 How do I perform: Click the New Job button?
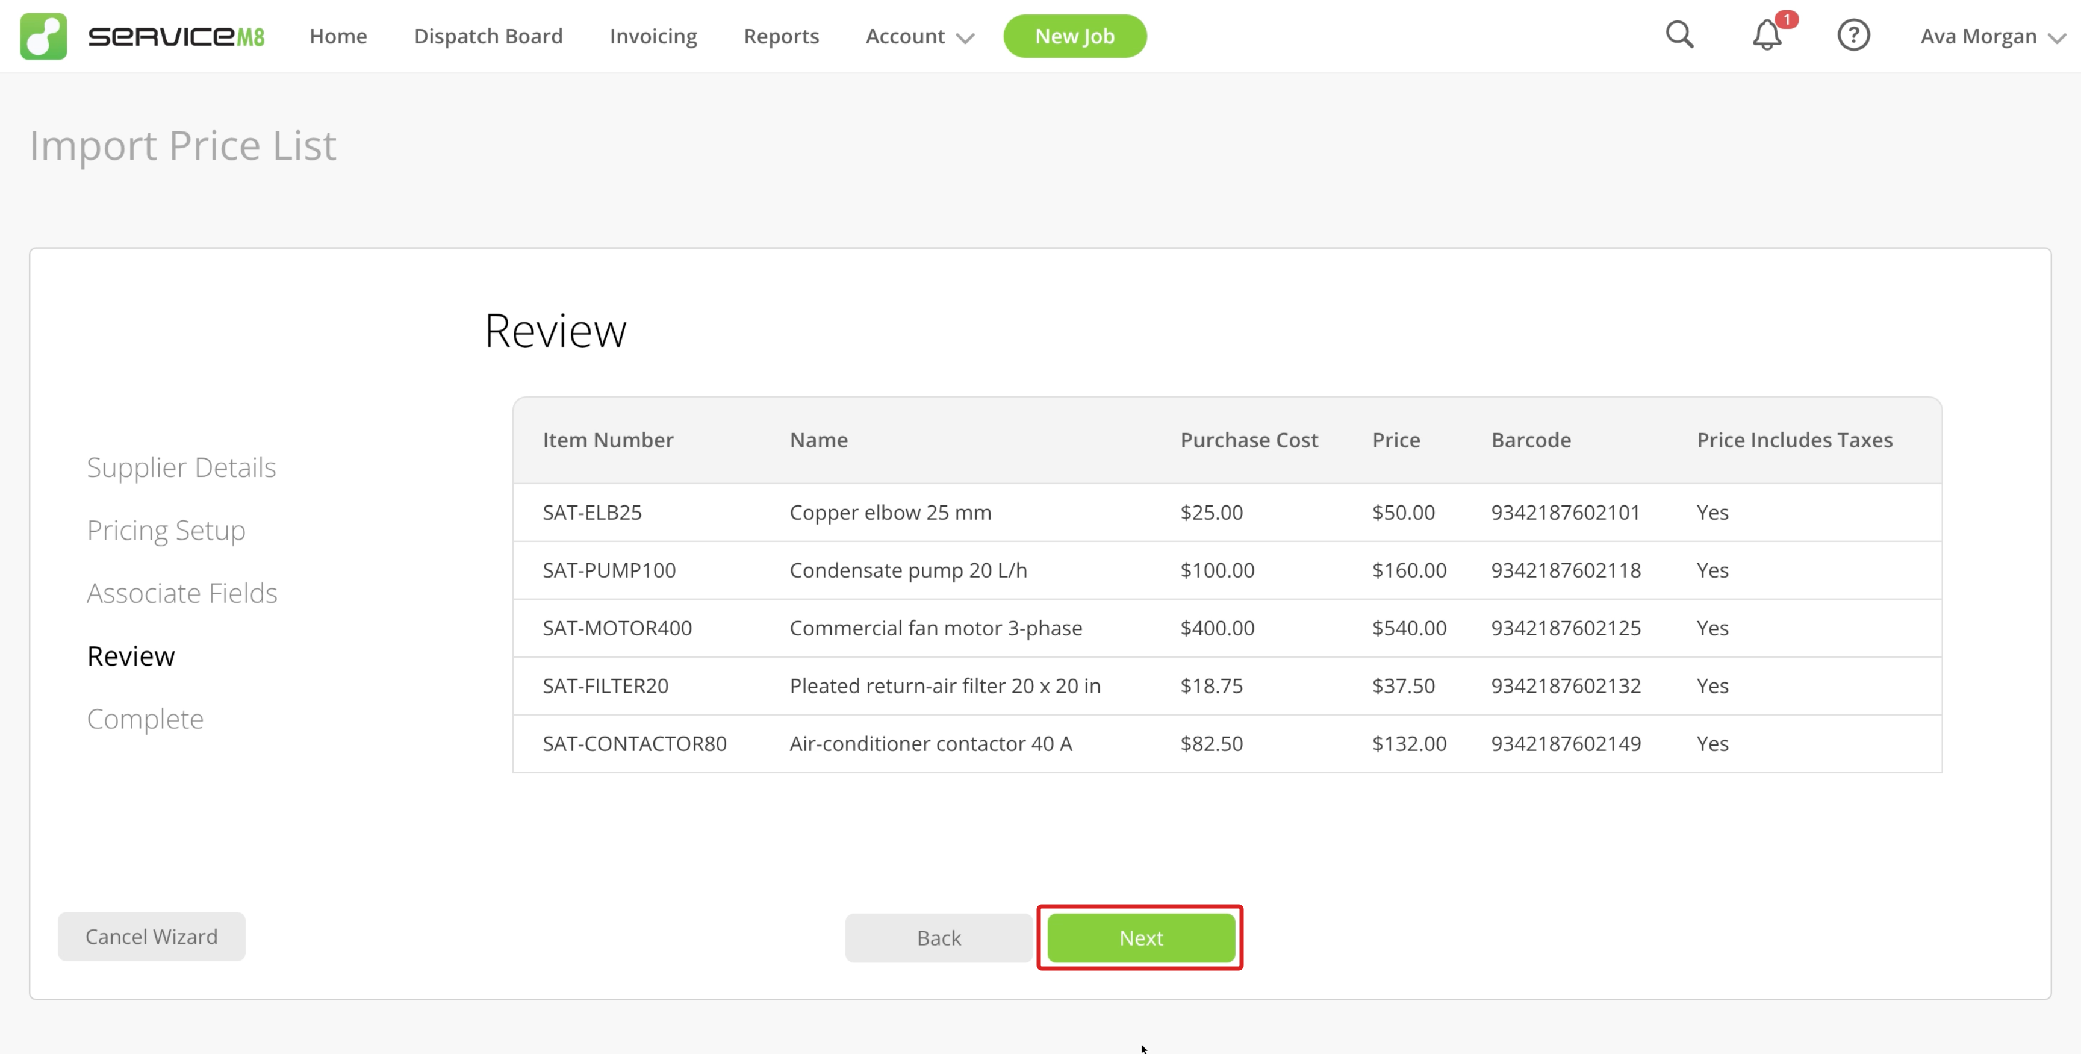[x=1074, y=36]
